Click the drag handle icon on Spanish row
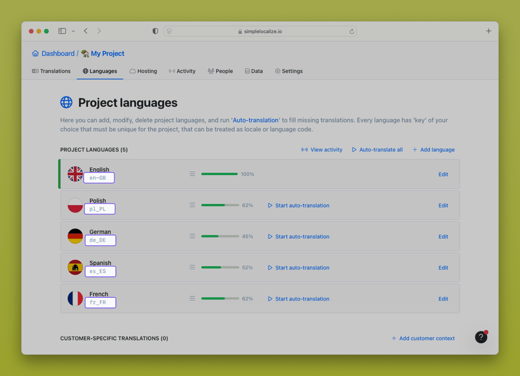The height and width of the screenshot is (376, 520). coord(192,267)
